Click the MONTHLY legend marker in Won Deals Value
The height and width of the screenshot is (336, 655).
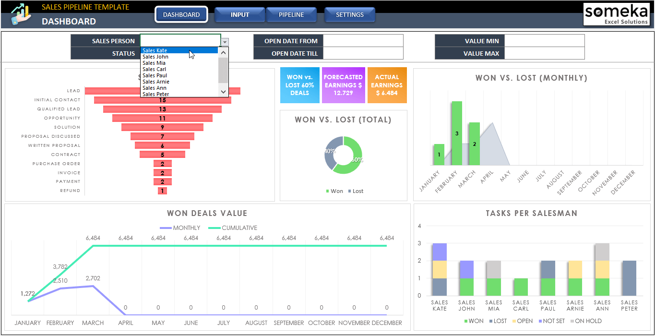pyautogui.click(x=167, y=228)
